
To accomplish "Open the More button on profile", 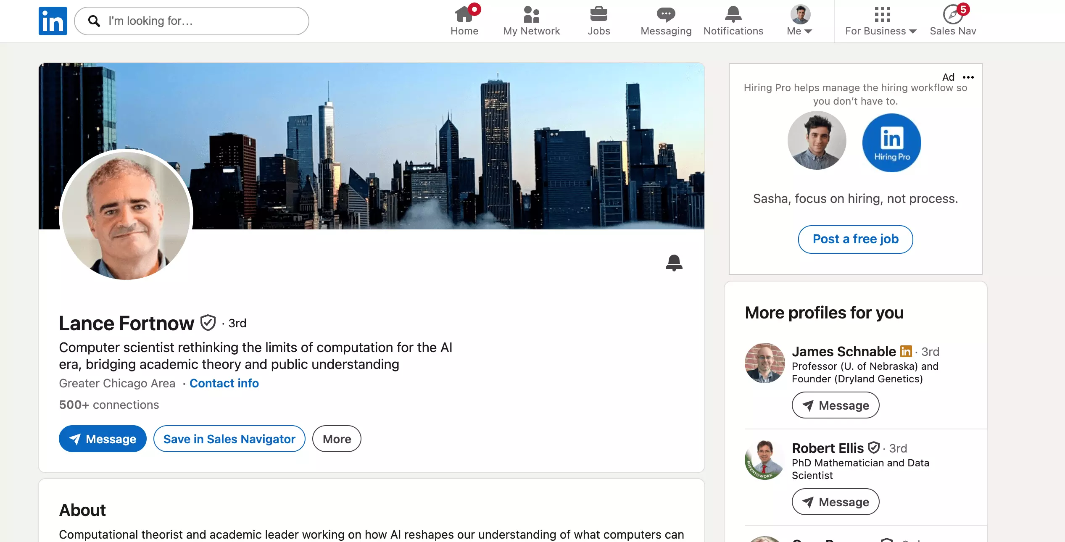I will 337,439.
